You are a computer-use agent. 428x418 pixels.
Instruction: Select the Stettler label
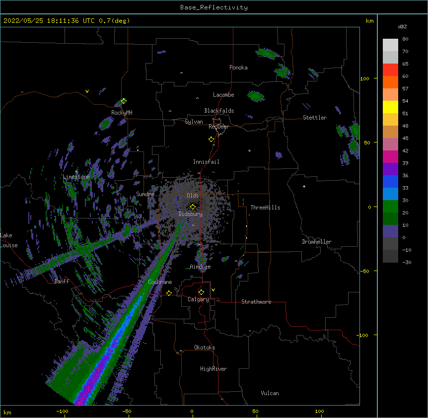click(315, 118)
